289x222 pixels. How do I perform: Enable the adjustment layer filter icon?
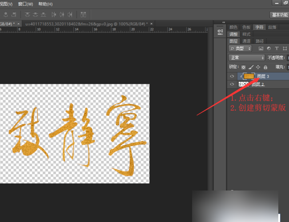click(269, 48)
